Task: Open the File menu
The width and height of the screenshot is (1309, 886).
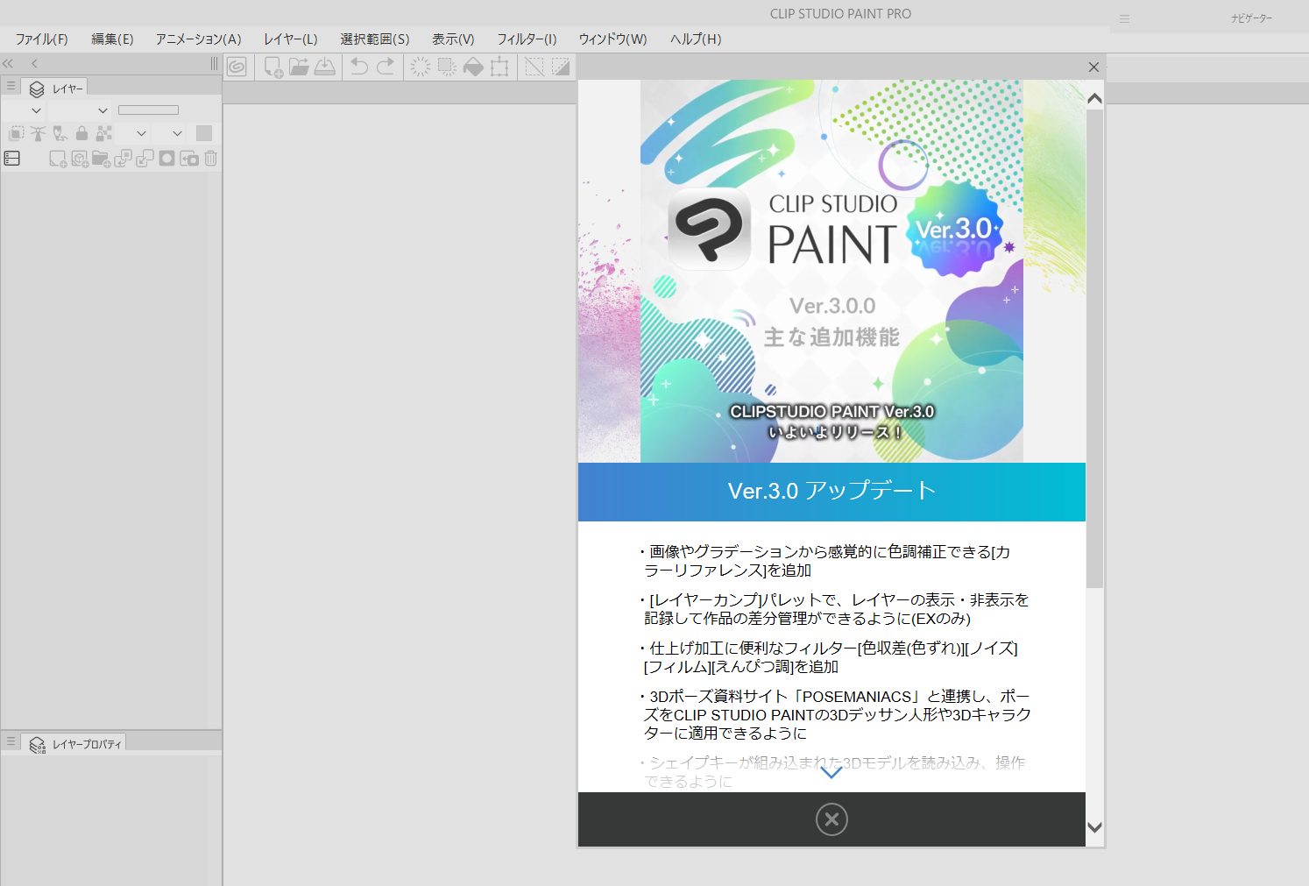Action: 39,39
